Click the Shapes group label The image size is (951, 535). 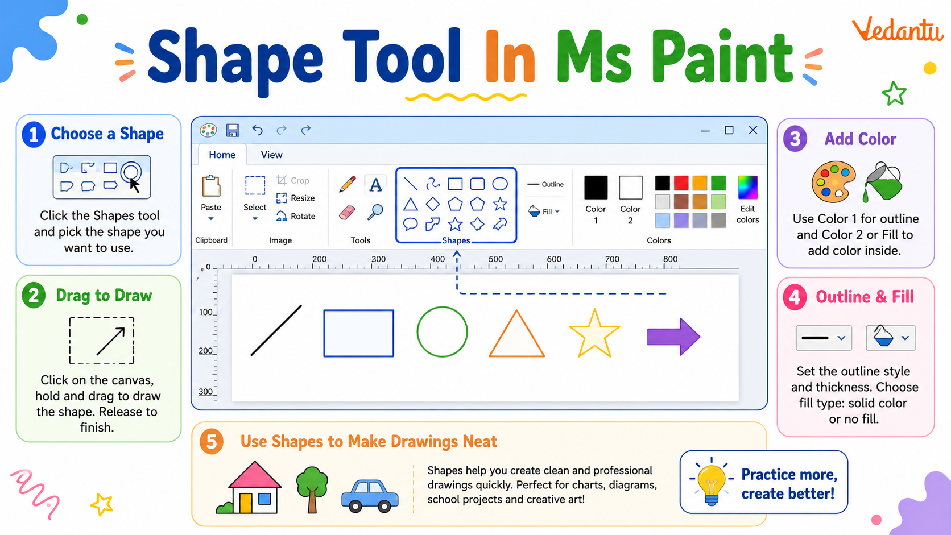point(456,240)
